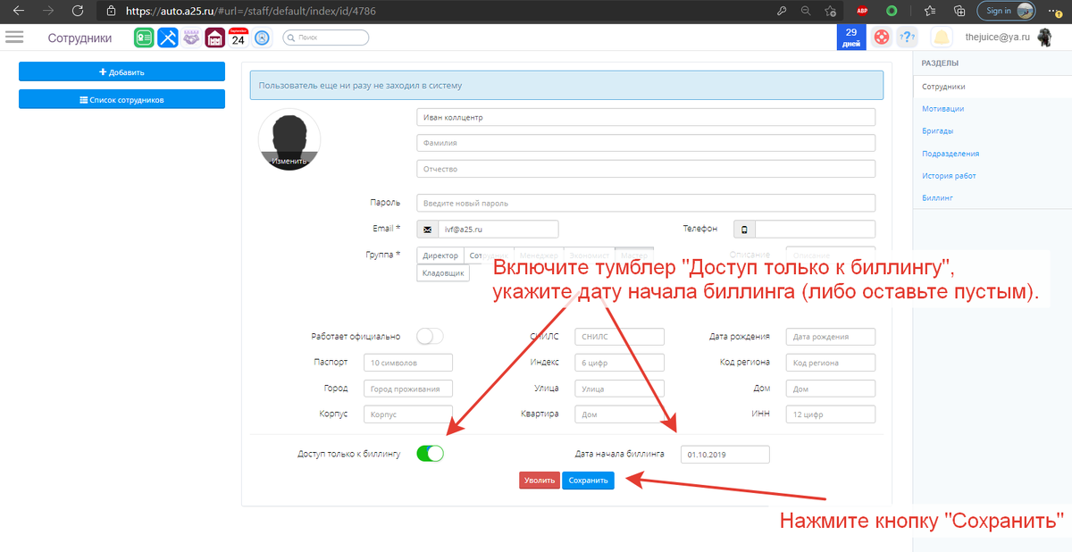Click the blue person support icon
Image resolution: width=1072 pixels, height=552 pixels.
261,38
